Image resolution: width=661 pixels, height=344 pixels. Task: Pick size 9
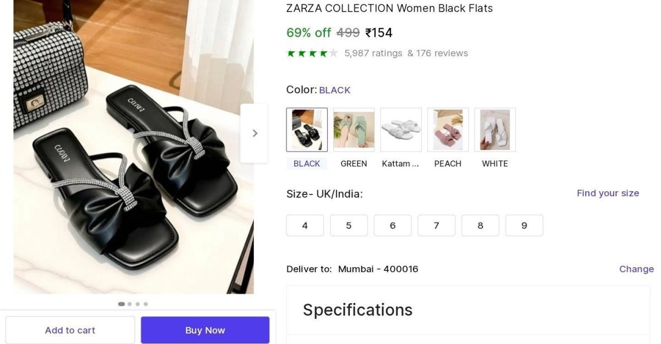524,225
